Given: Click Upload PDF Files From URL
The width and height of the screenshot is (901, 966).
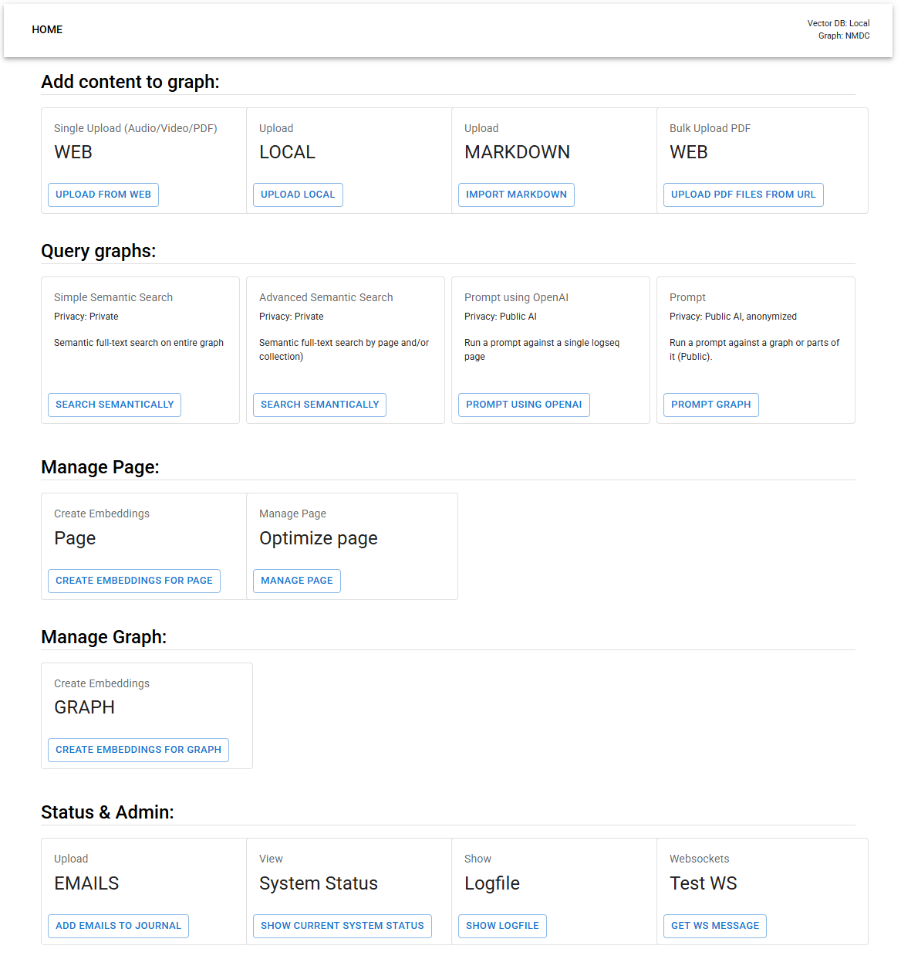Looking at the screenshot, I should tap(743, 195).
